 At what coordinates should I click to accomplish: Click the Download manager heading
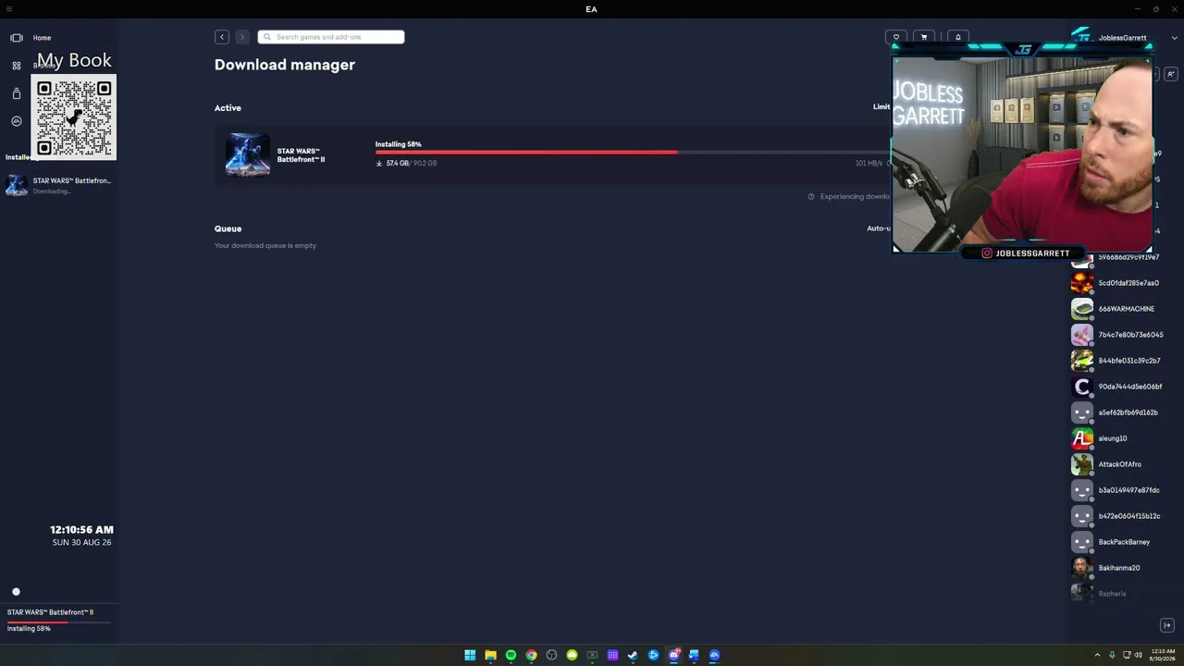[x=285, y=65]
